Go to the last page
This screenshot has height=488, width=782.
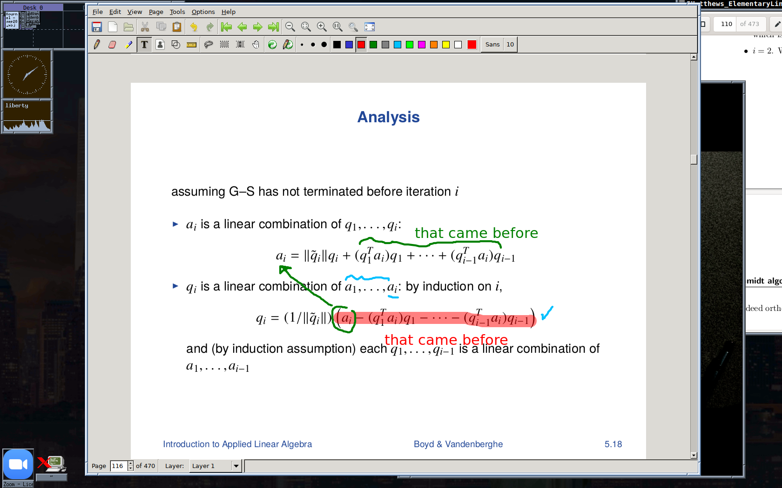(273, 27)
